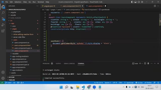Switch to the OUTPUT panel tab

[58, 63]
